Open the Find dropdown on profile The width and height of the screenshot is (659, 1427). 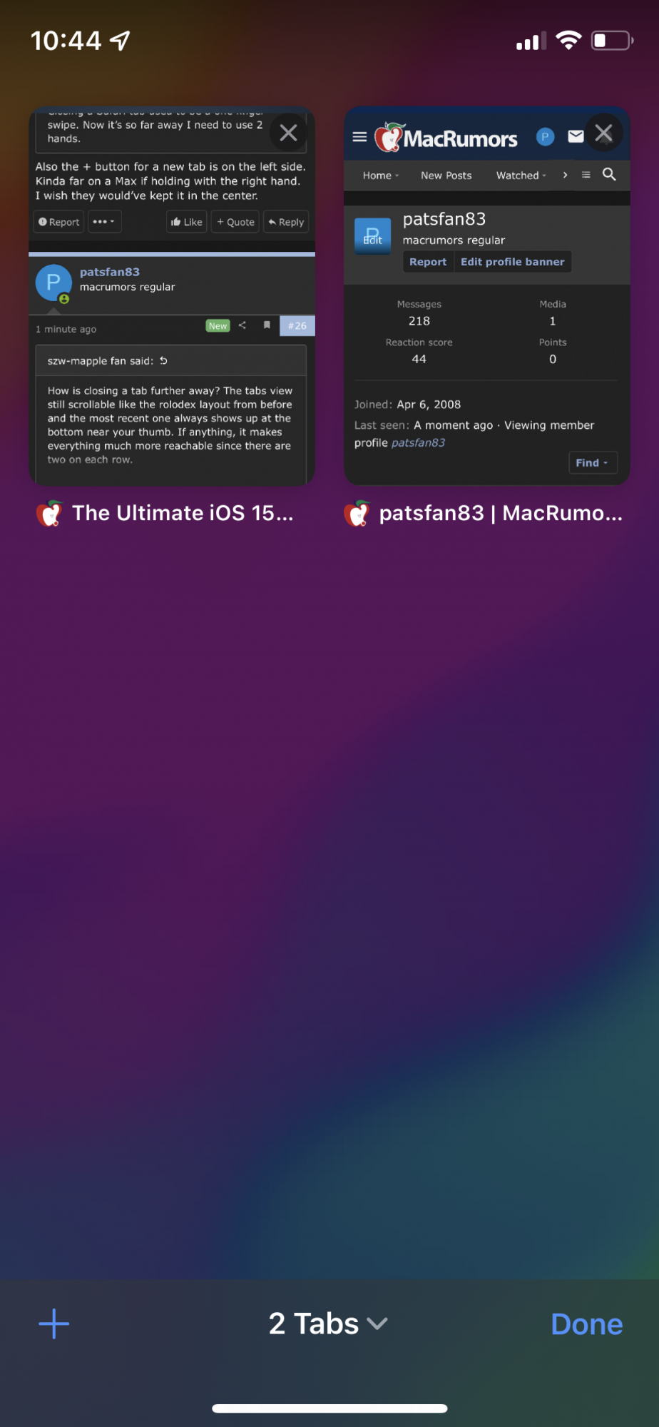click(592, 462)
